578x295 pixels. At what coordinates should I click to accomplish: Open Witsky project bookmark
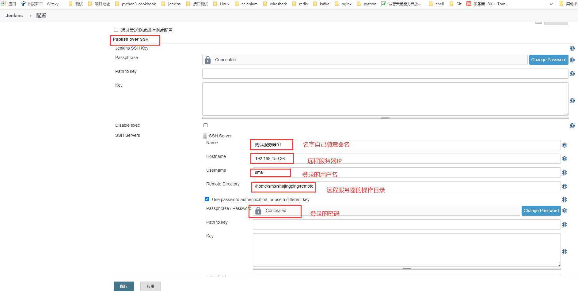(x=41, y=4)
